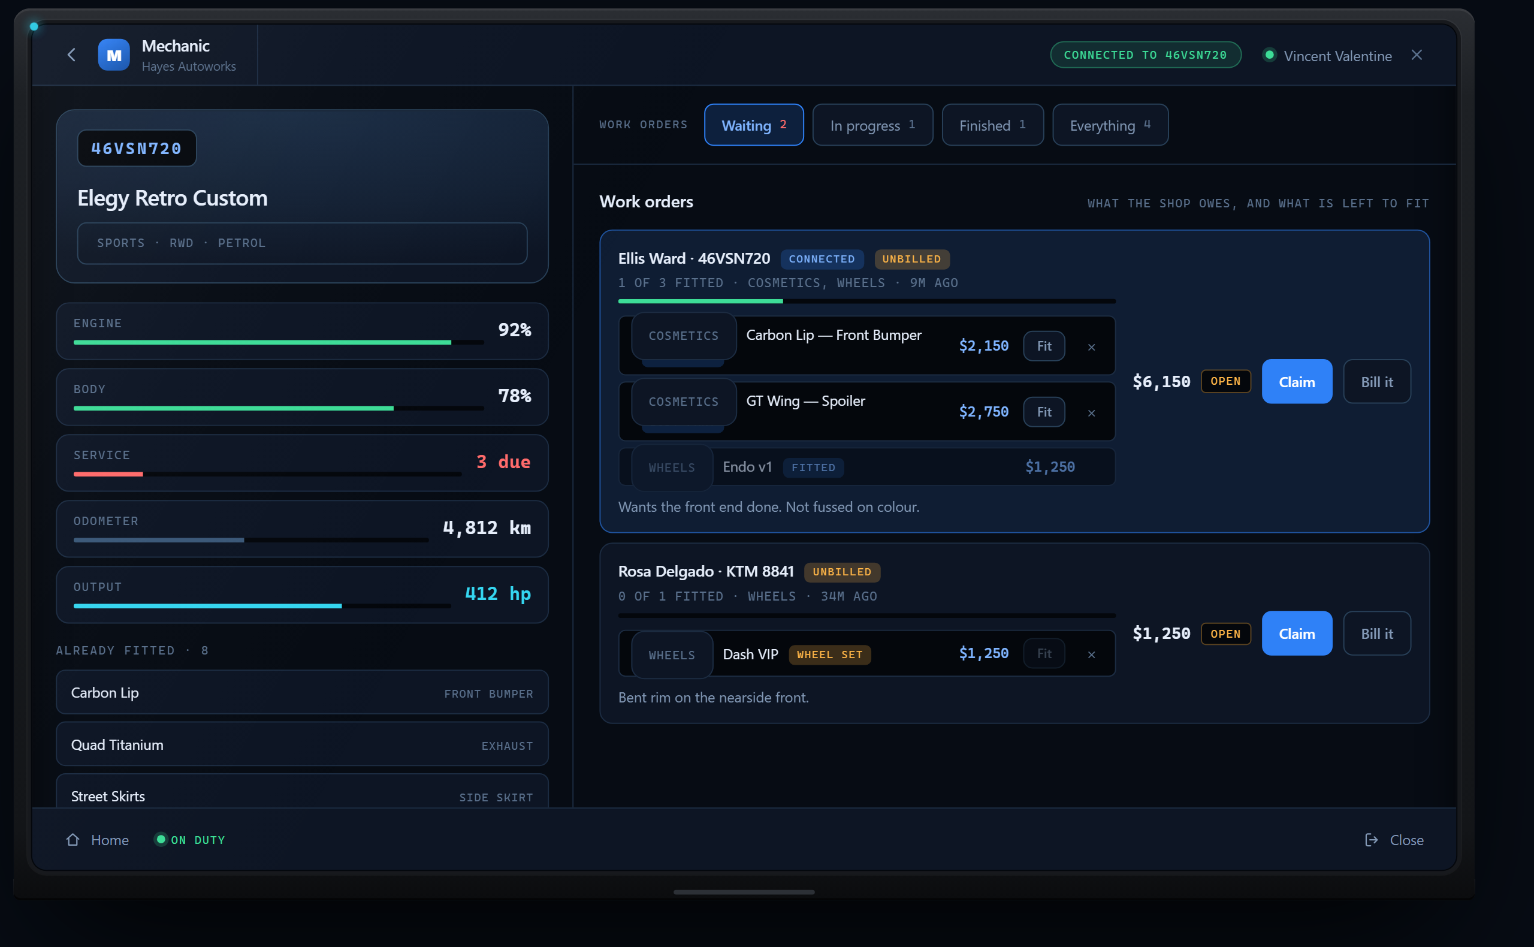This screenshot has width=1534, height=947.
Task: Switch to the Waiting tab
Action: pyautogui.click(x=754, y=125)
